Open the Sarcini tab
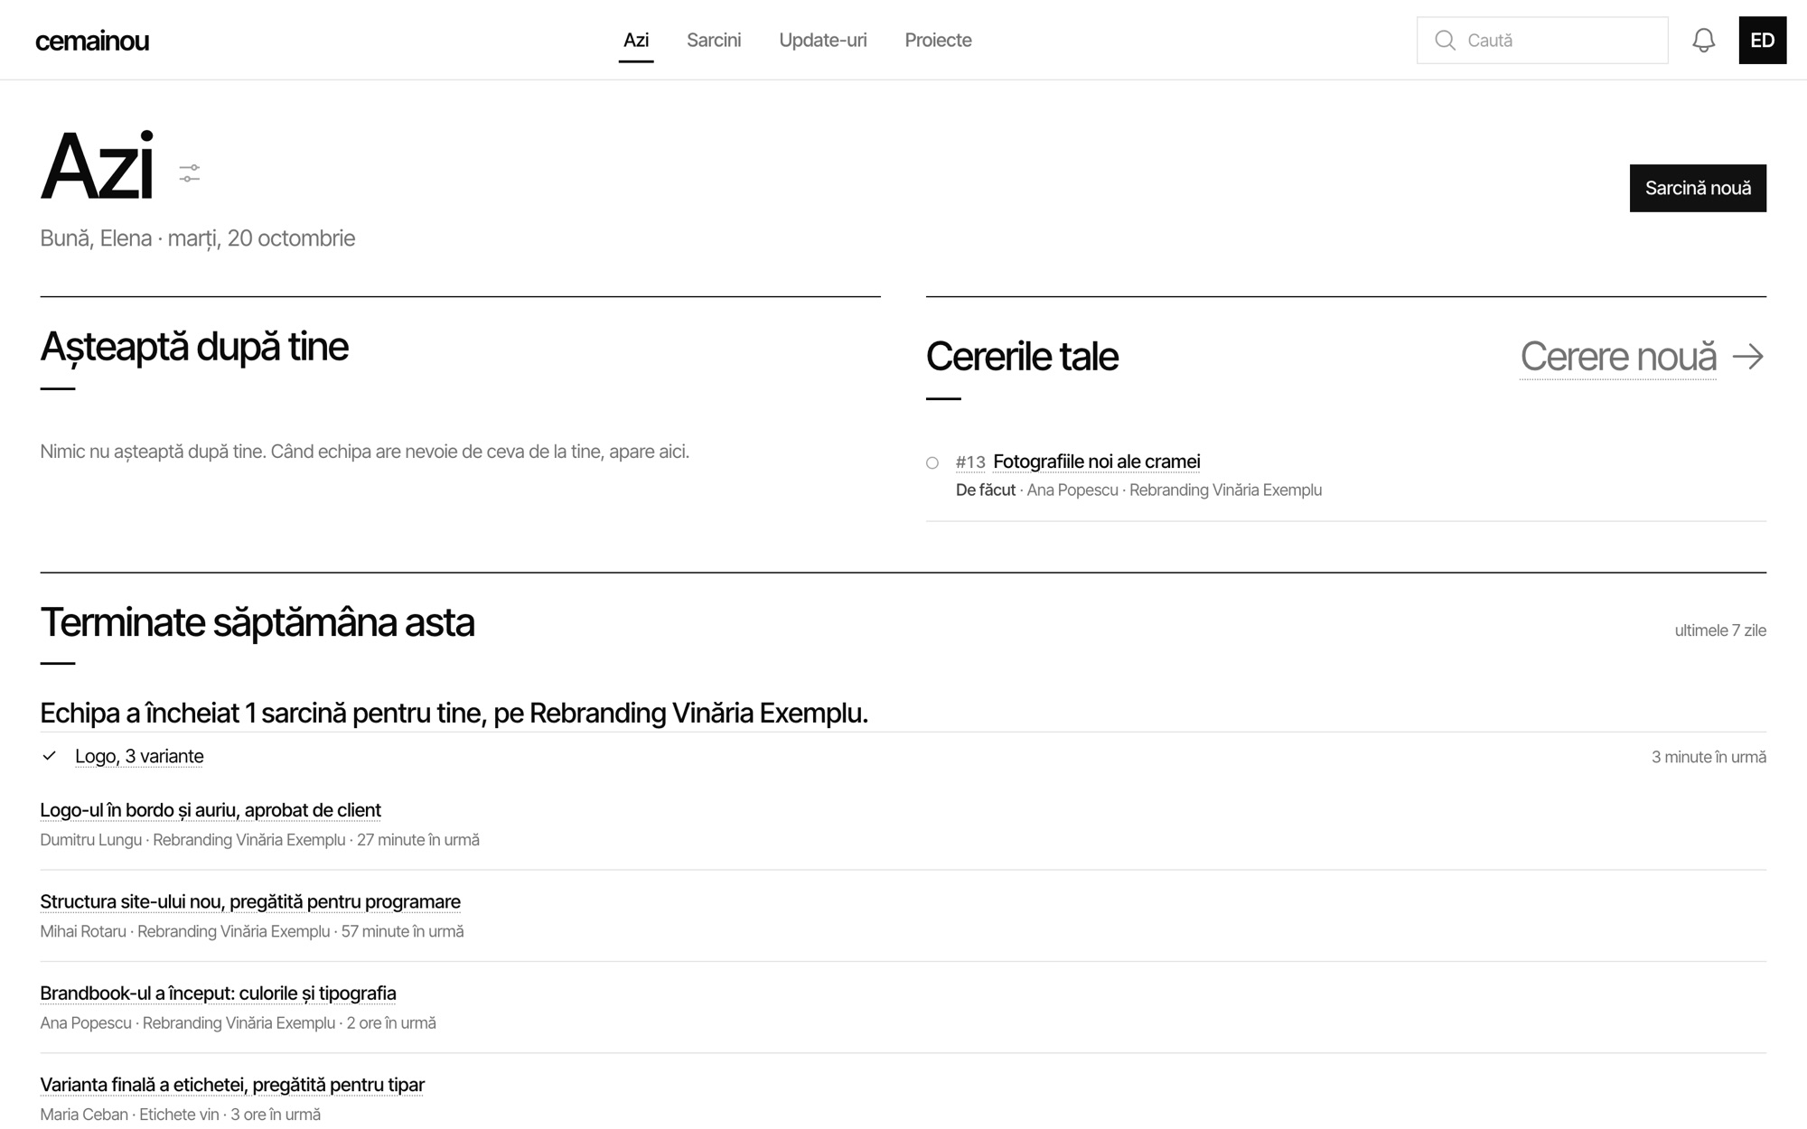Screen dimensions: 1807x1129 (714, 40)
